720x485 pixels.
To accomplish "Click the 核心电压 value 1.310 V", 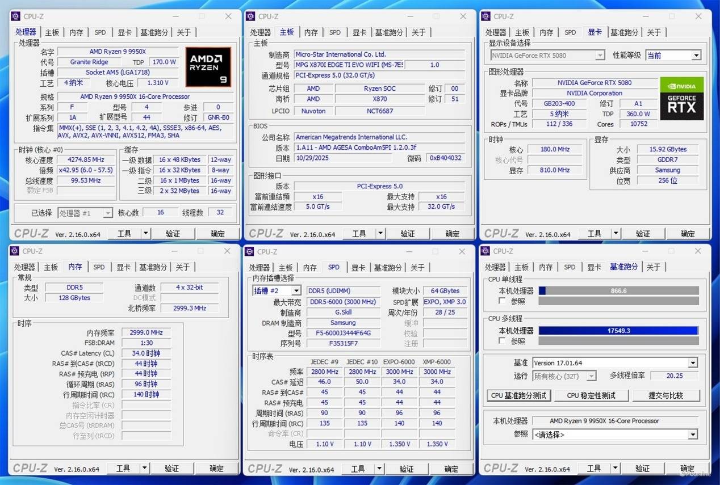I will (157, 83).
